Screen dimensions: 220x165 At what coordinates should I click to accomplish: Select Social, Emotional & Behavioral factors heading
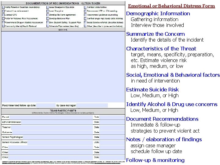[173, 75]
